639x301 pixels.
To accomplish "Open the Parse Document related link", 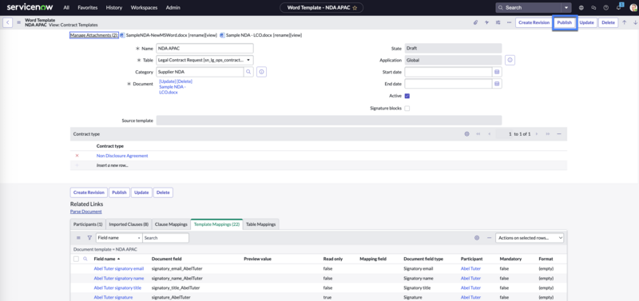I will (x=86, y=212).
